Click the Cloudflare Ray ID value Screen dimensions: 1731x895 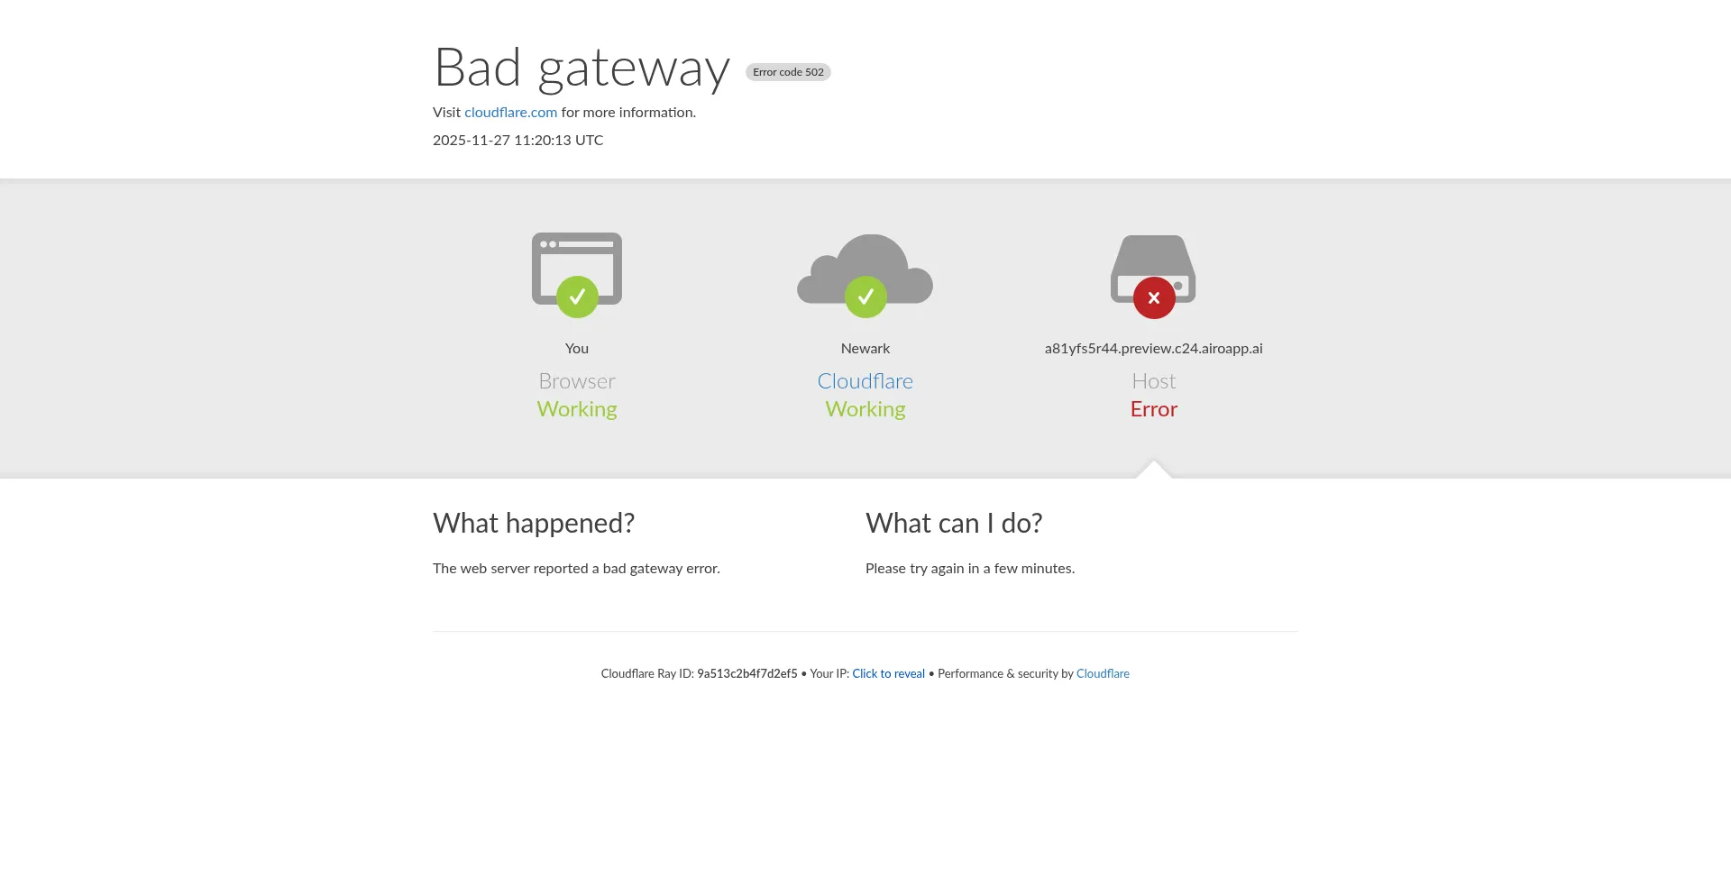747,674
